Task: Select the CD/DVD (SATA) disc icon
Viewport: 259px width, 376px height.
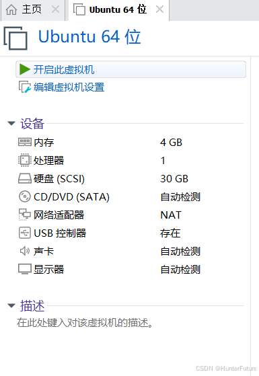Action: (25, 196)
